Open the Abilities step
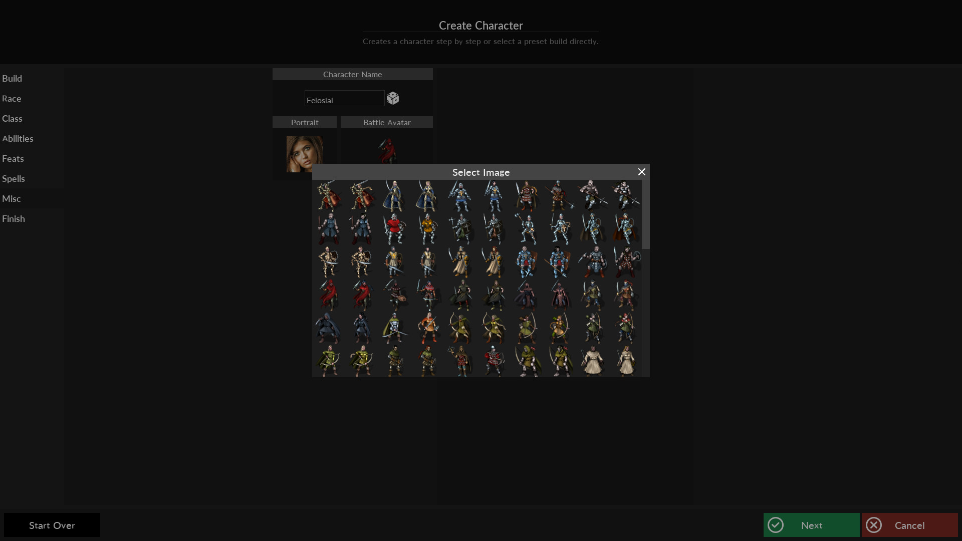The height and width of the screenshot is (541, 962). pyautogui.click(x=18, y=139)
